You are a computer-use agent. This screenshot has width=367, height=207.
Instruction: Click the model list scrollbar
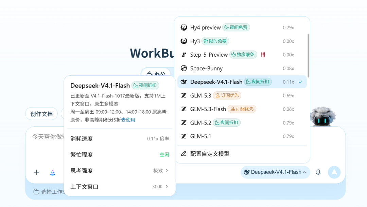click(309, 55)
